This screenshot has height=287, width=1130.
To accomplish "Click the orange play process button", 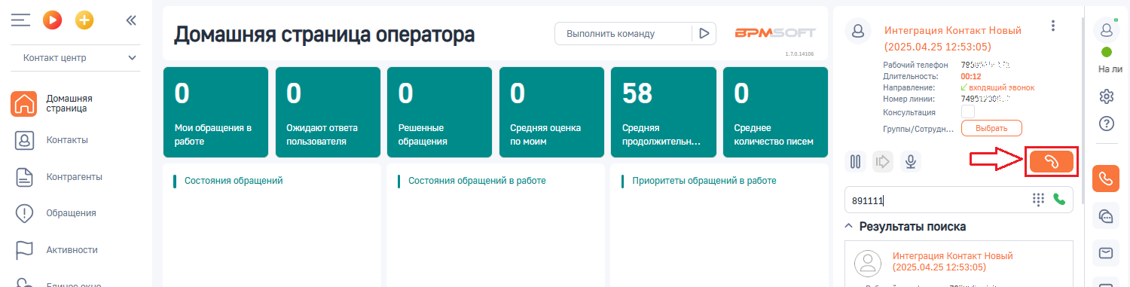I will [52, 20].
